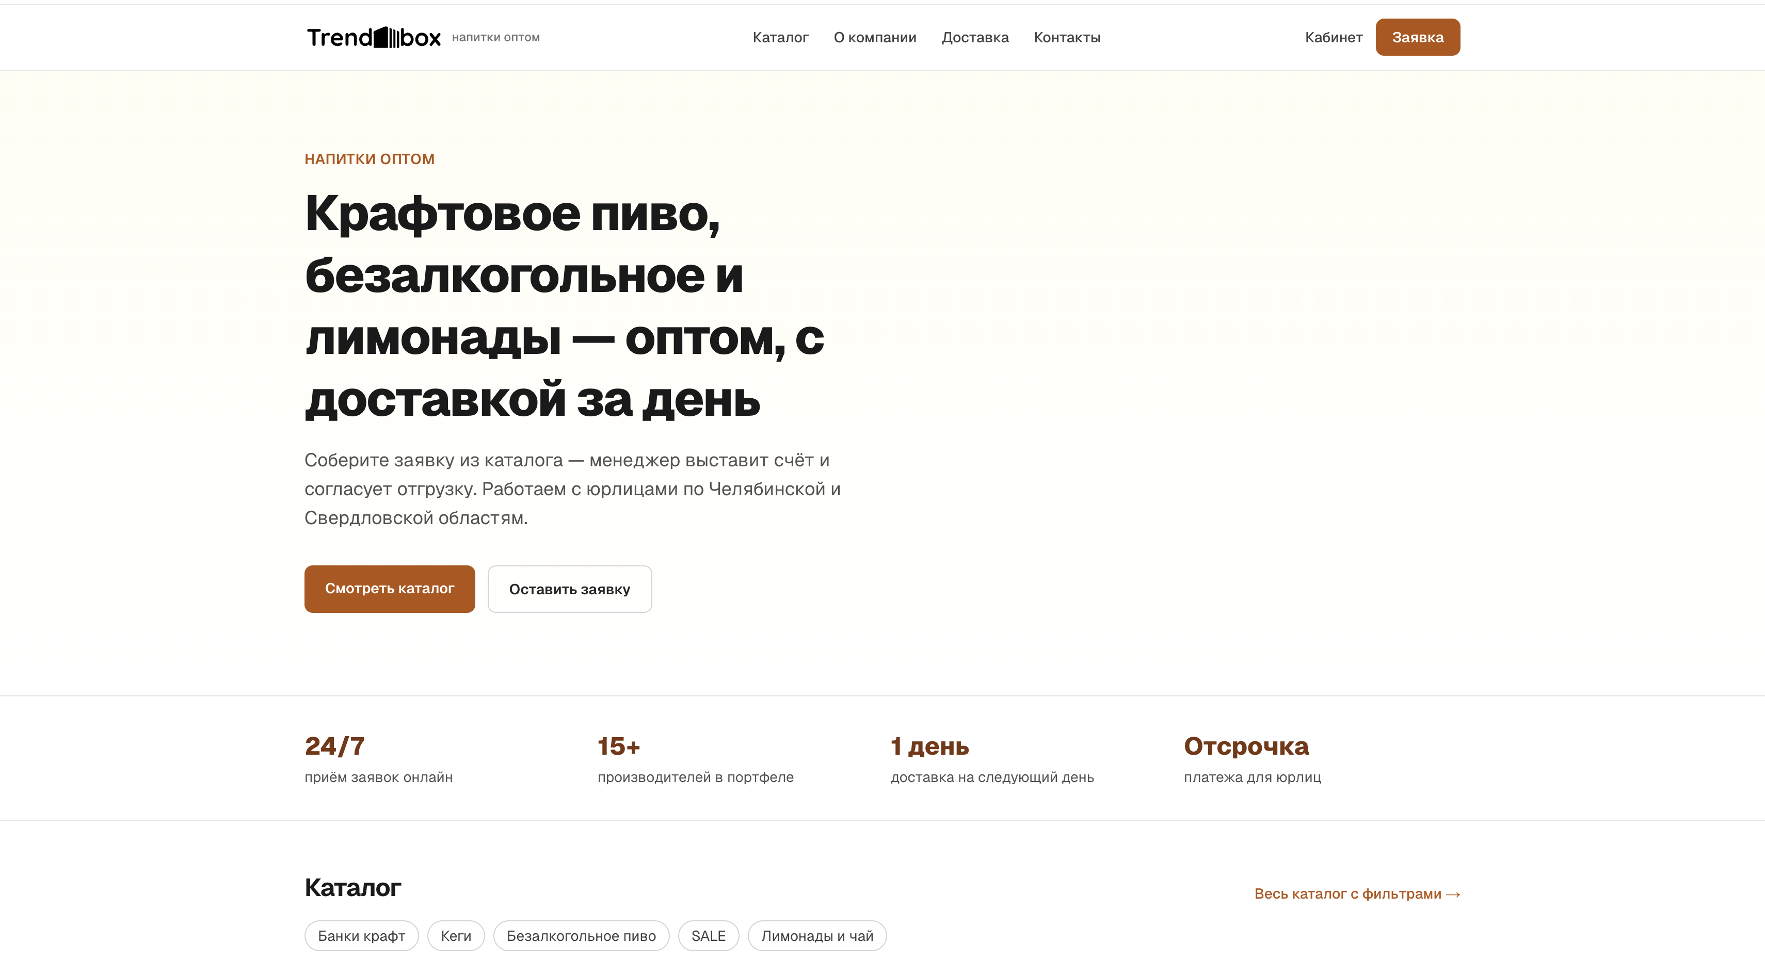Select the SALE filter chip
1765x976 pixels.
coord(709,936)
